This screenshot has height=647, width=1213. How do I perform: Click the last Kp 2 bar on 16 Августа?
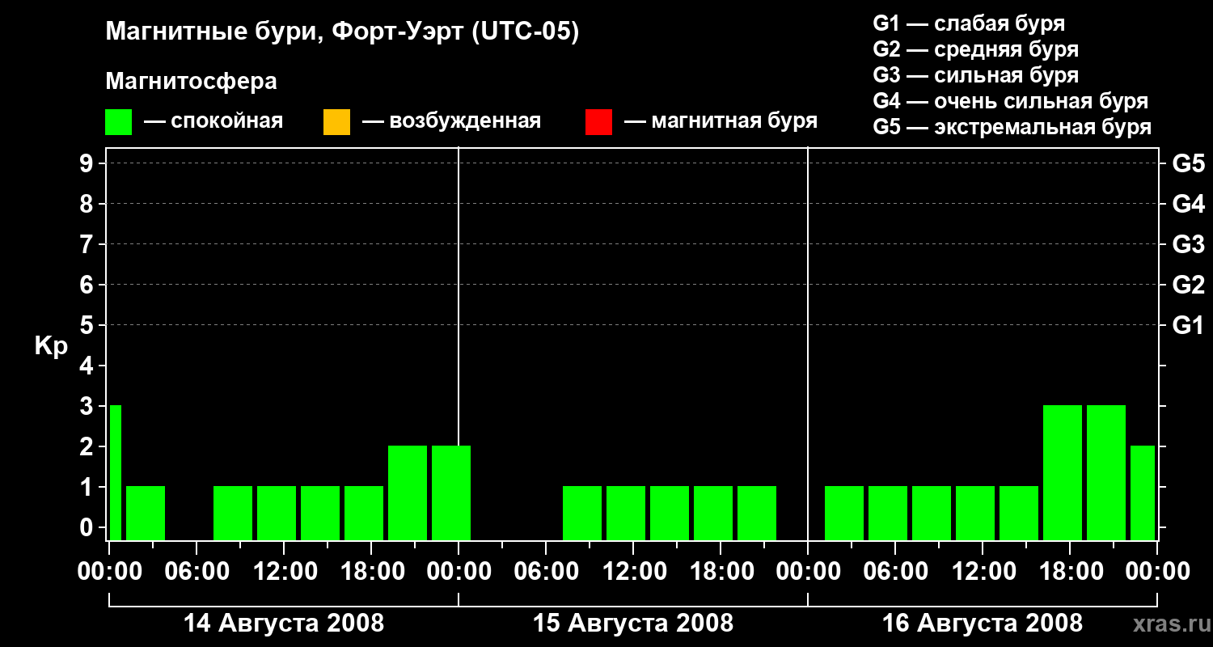tap(1143, 493)
